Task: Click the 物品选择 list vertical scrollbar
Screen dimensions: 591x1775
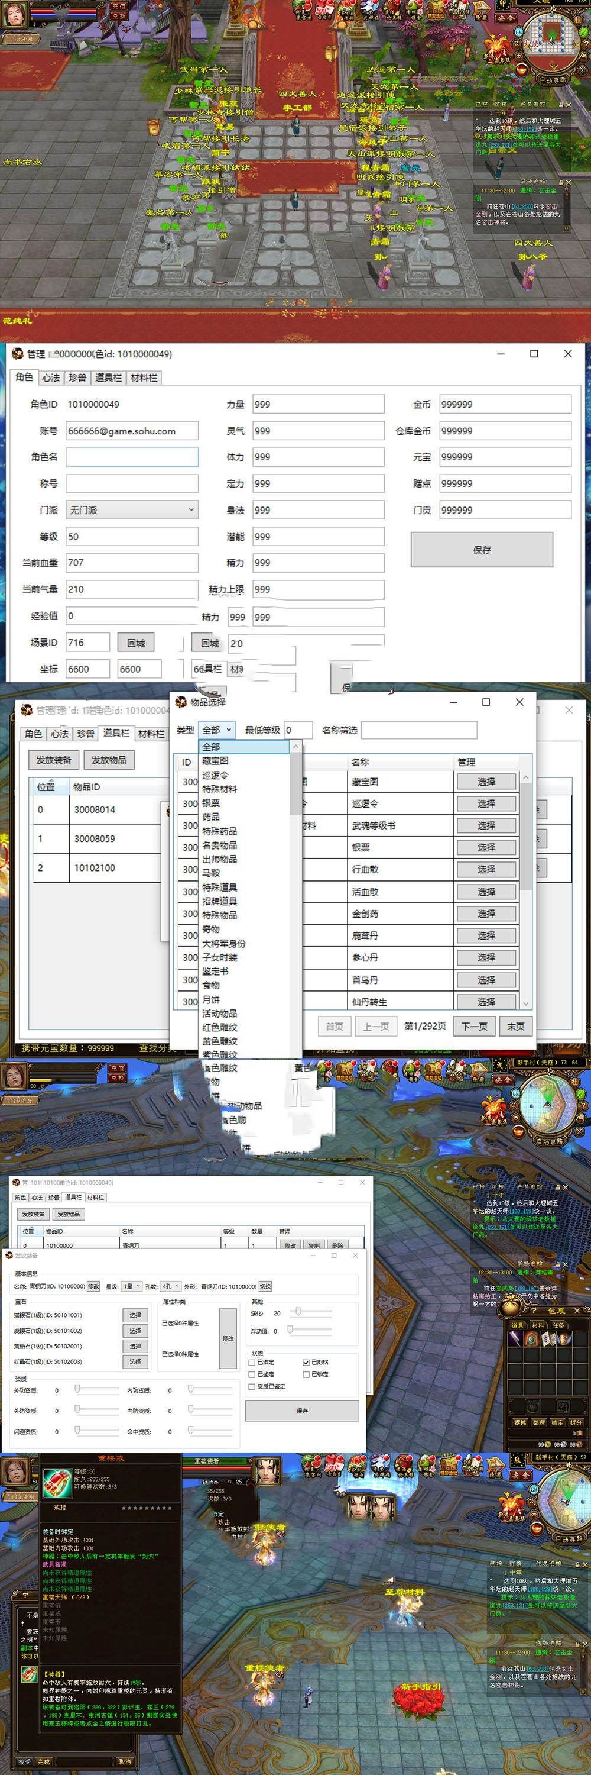Action: click(527, 889)
